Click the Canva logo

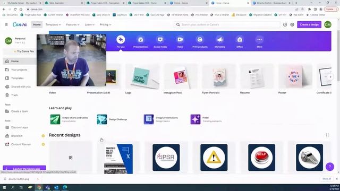click(x=20, y=24)
